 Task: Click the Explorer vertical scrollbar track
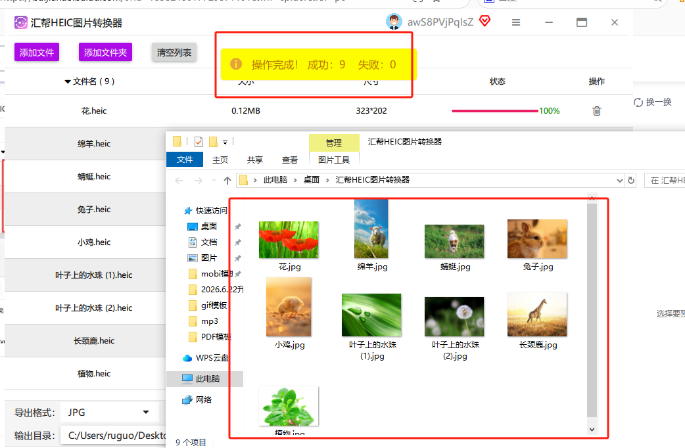coord(592,310)
